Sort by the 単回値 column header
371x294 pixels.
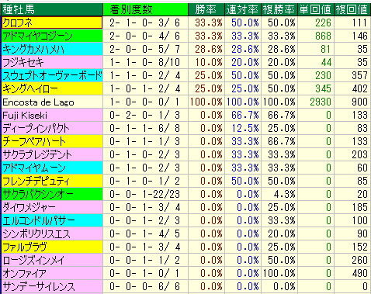pyautogui.click(x=315, y=9)
